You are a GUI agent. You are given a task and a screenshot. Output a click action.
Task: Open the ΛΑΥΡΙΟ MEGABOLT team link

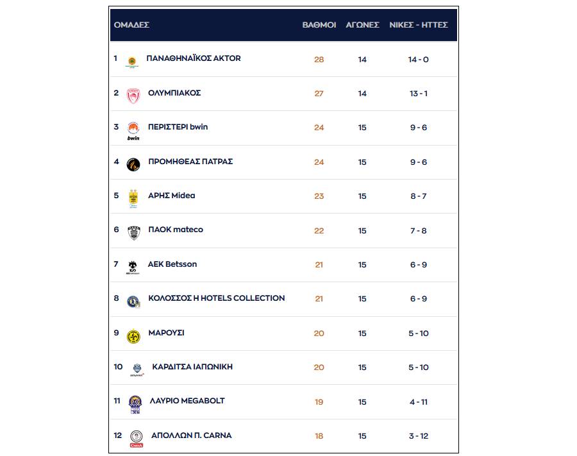pyautogui.click(x=187, y=401)
